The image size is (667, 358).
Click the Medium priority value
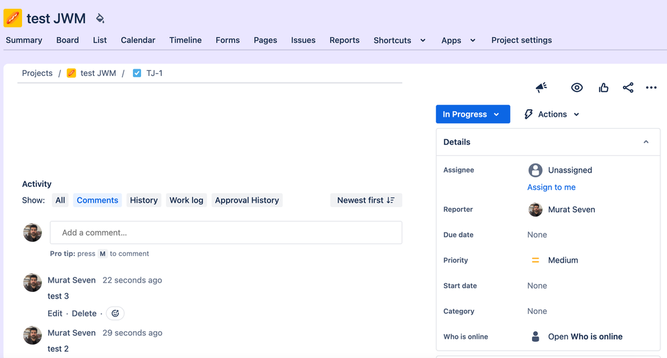pyautogui.click(x=563, y=260)
